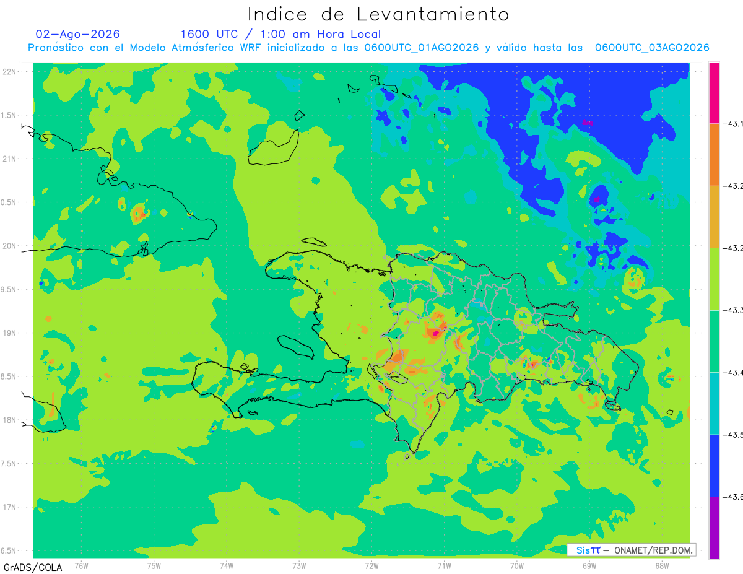Screen dimensions: 743x574
Task: Click the '20N' latitude label
Action: (x=9, y=246)
